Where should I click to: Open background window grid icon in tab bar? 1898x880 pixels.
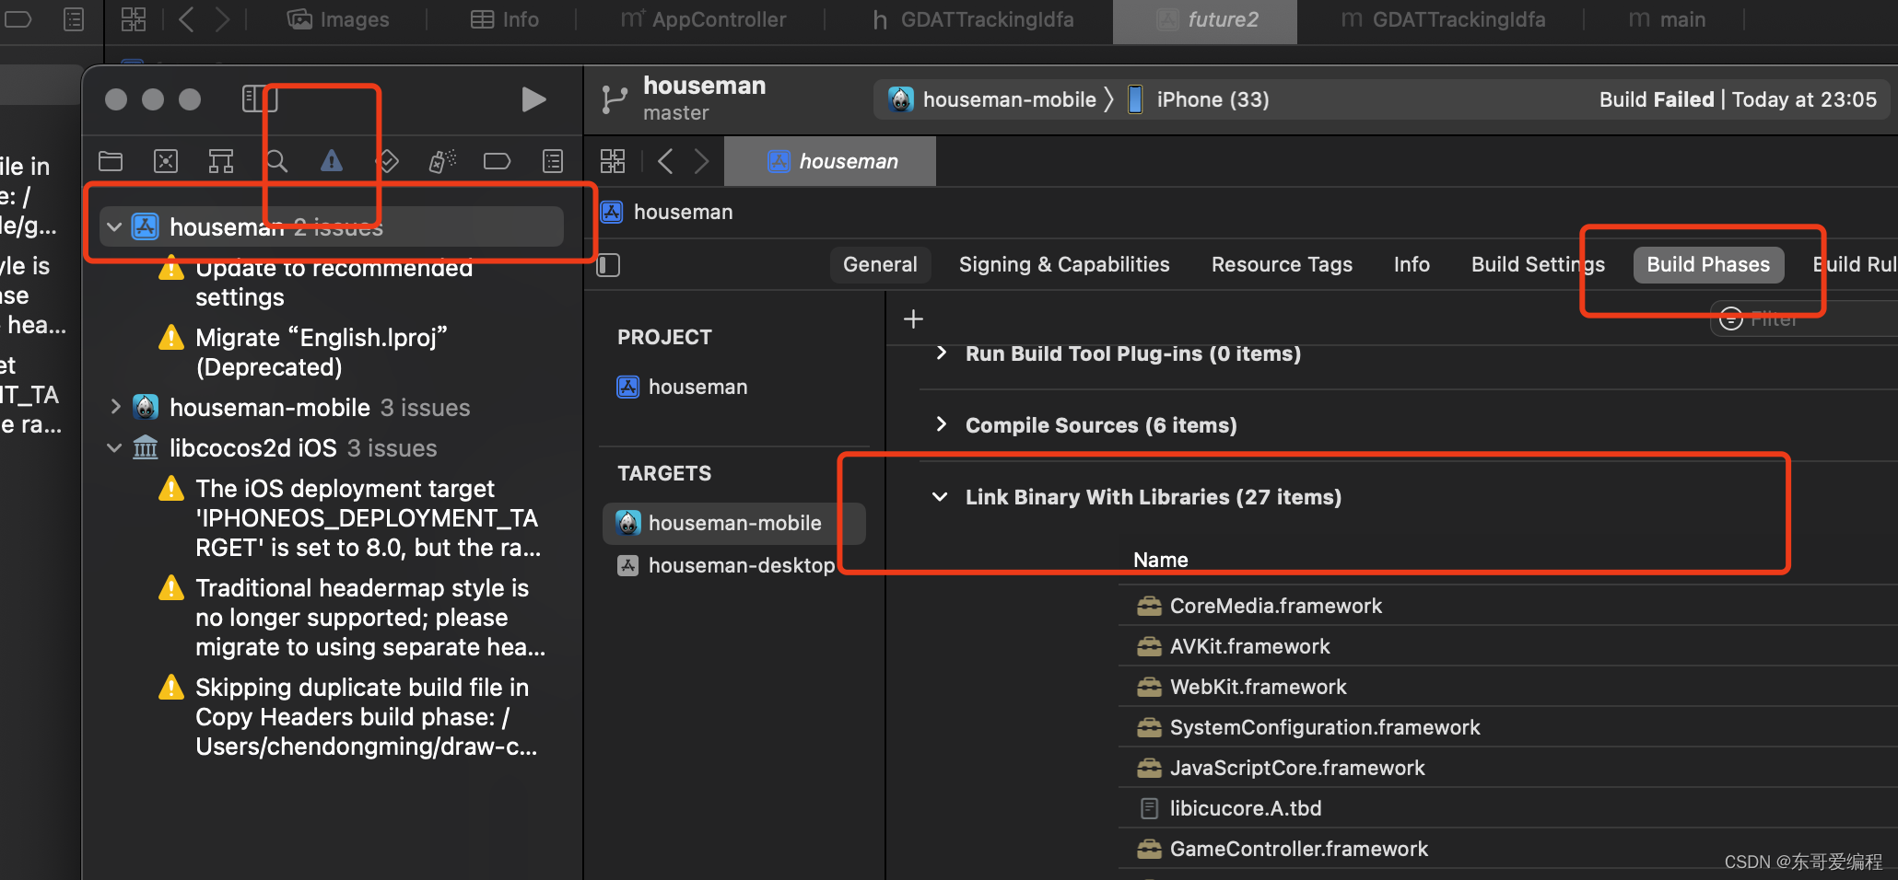click(134, 19)
